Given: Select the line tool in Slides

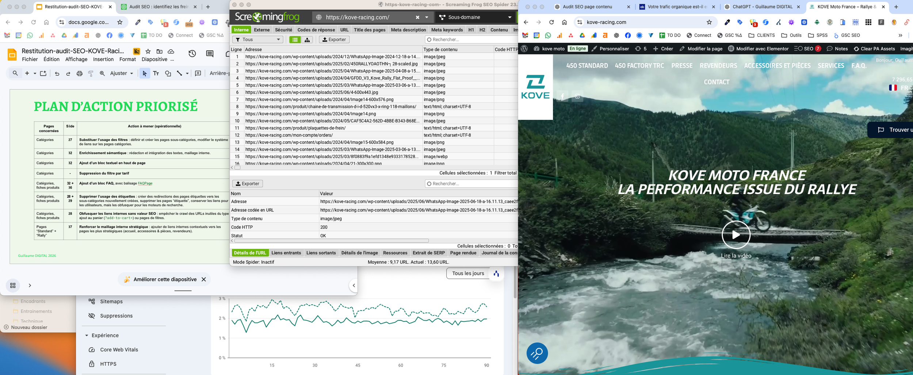Looking at the screenshot, I should click(x=179, y=73).
